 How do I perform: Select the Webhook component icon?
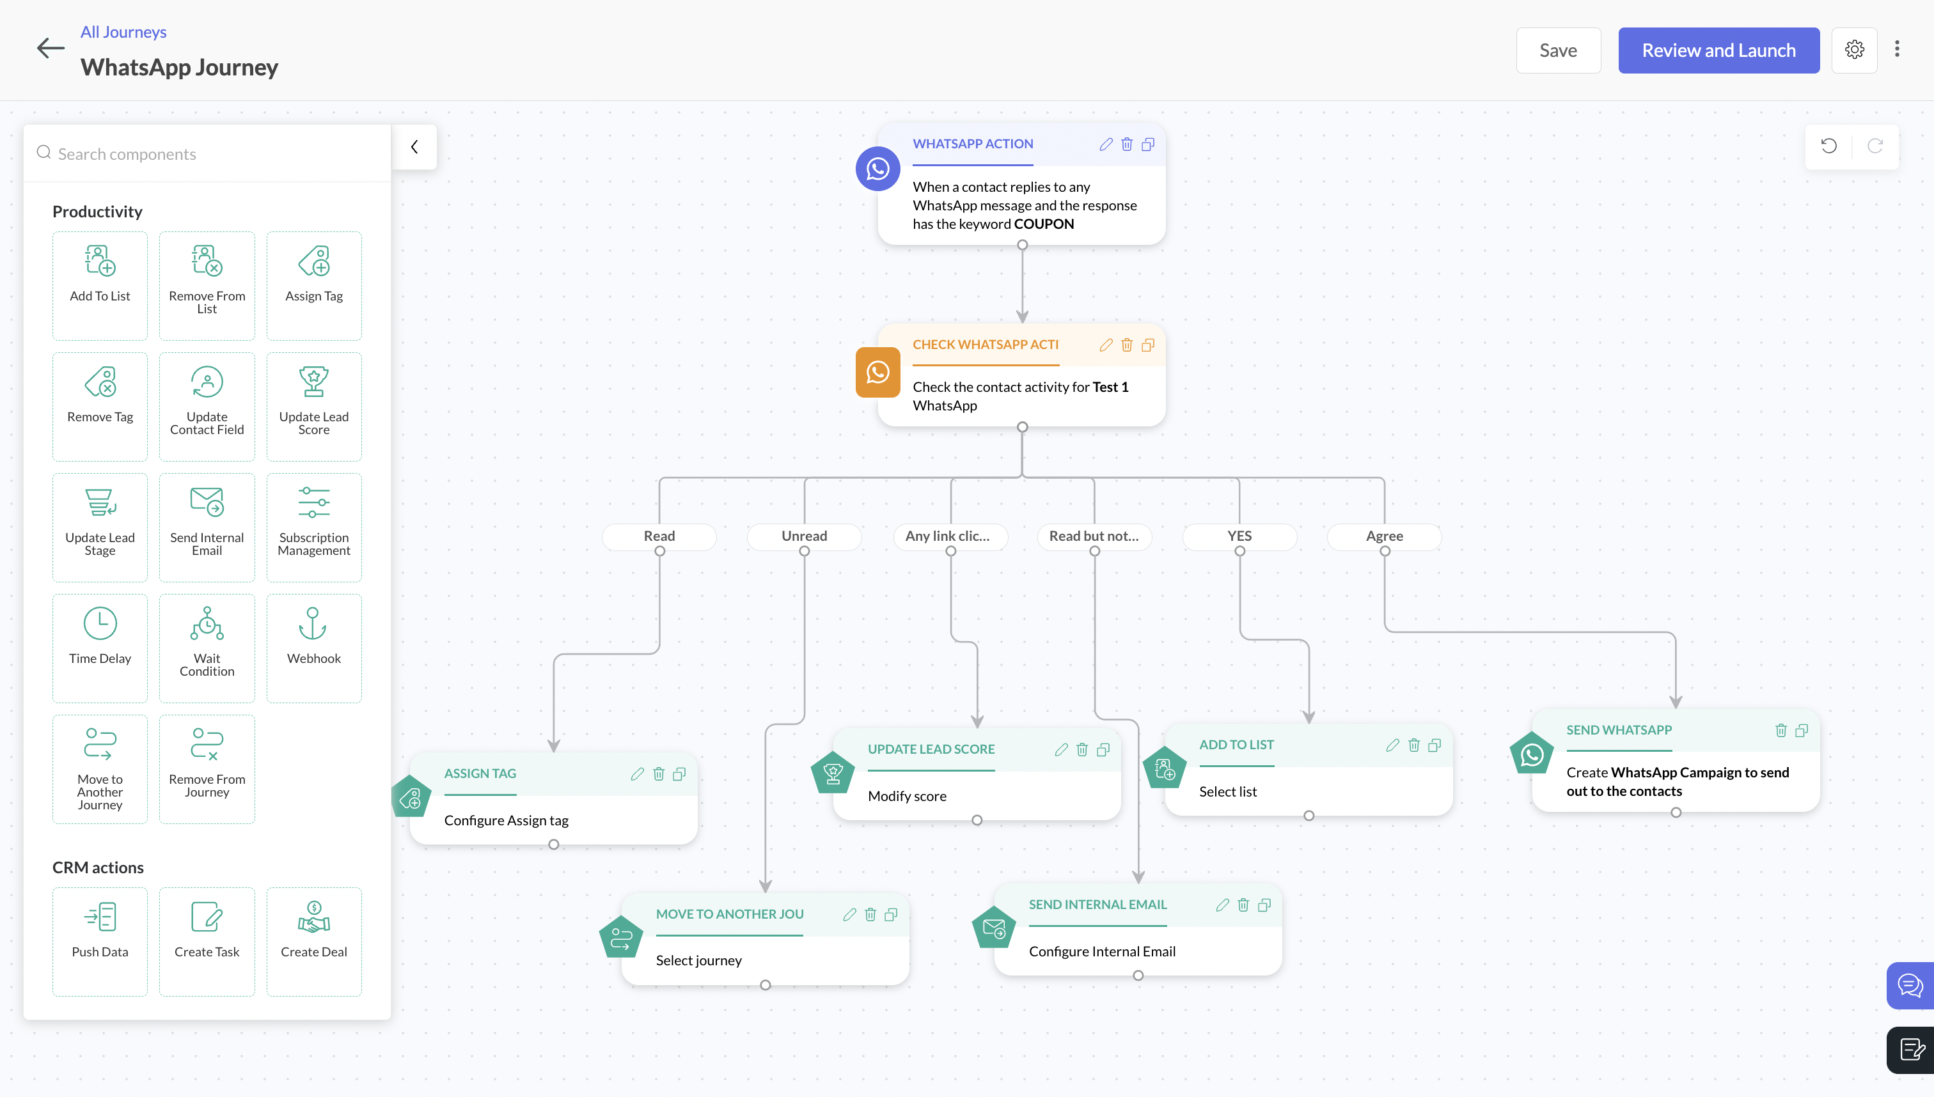(x=313, y=624)
